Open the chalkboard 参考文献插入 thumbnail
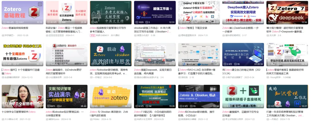This screenshot has height=125, width=313. [x=111, y=12]
